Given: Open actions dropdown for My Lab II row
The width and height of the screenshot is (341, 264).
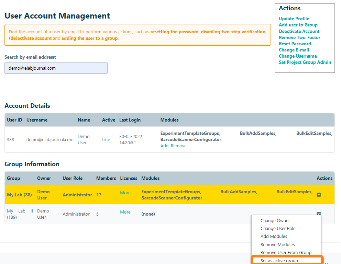Looking at the screenshot, I should [319, 214].
